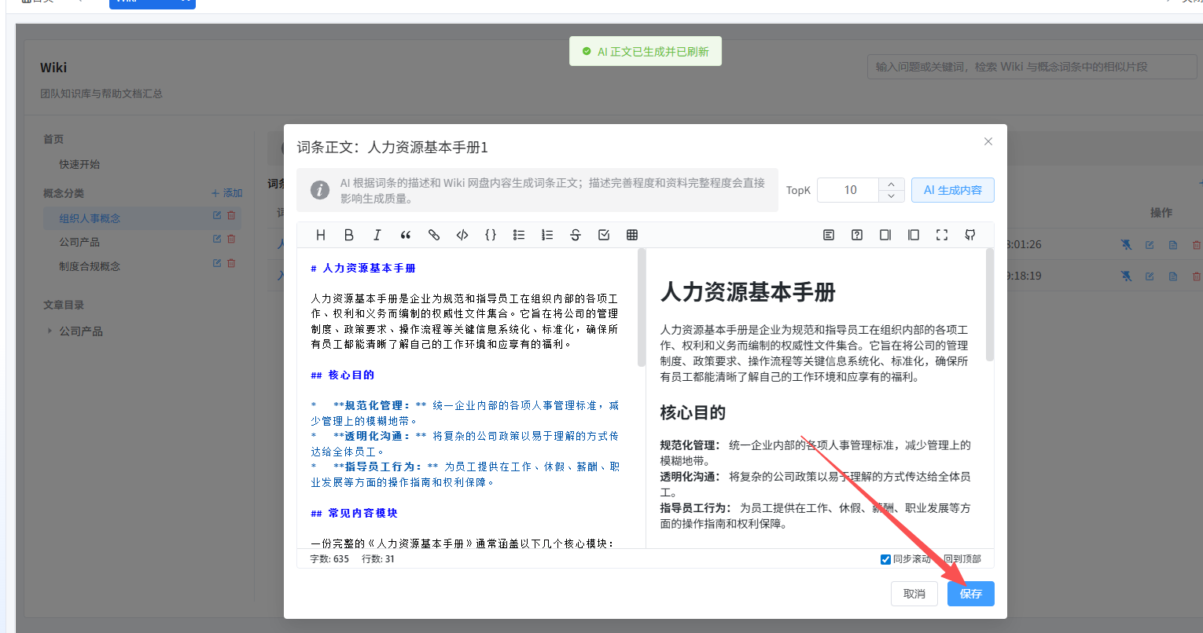Switch the editor to fullscreen mode
The height and width of the screenshot is (633, 1203).
(x=942, y=235)
